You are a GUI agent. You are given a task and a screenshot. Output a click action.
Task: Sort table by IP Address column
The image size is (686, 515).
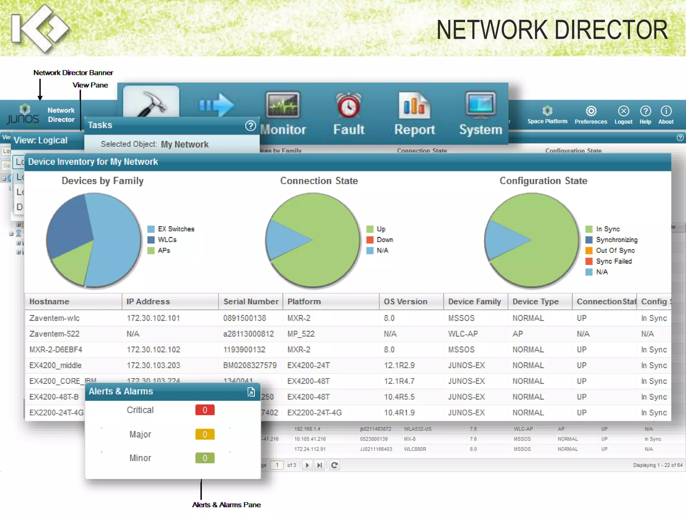pyautogui.click(x=170, y=301)
